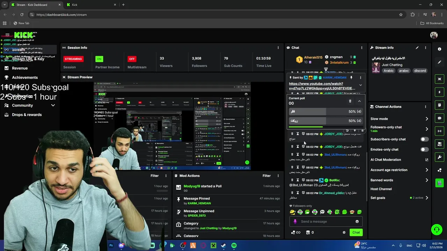
Task: Open Drops & rewards in sidebar
Action: pyautogui.click(x=27, y=115)
